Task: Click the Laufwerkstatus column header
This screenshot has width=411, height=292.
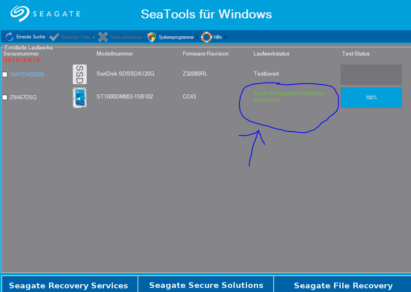Action: (x=272, y=53)
